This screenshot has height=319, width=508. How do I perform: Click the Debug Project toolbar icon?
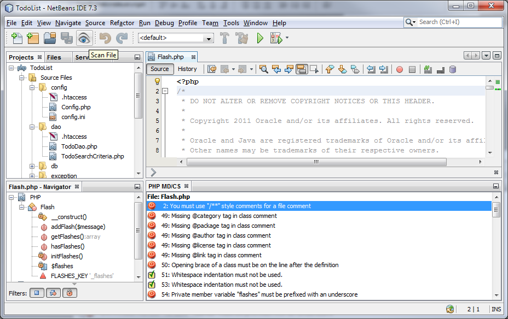click(x=276, y=38)
